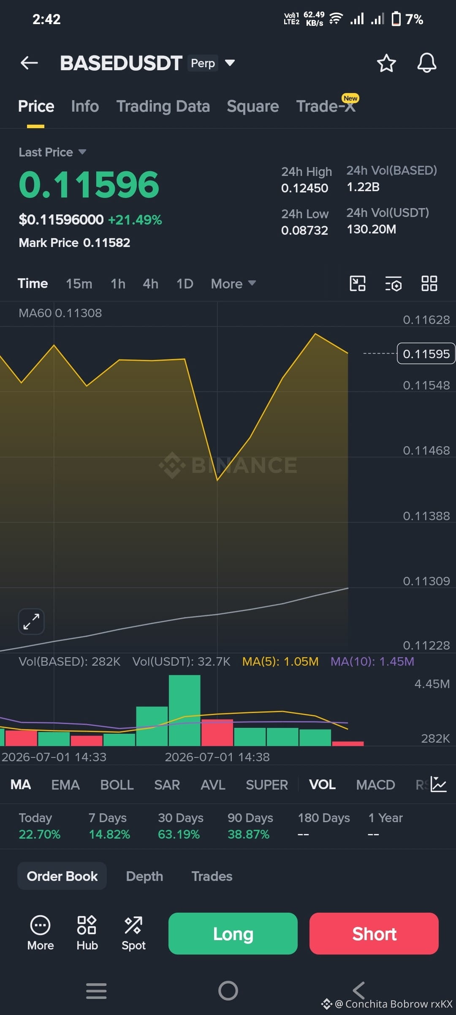The image size is (456, 1015).
Task: Tap Android back chevron button
Action: tap(359, 990)
